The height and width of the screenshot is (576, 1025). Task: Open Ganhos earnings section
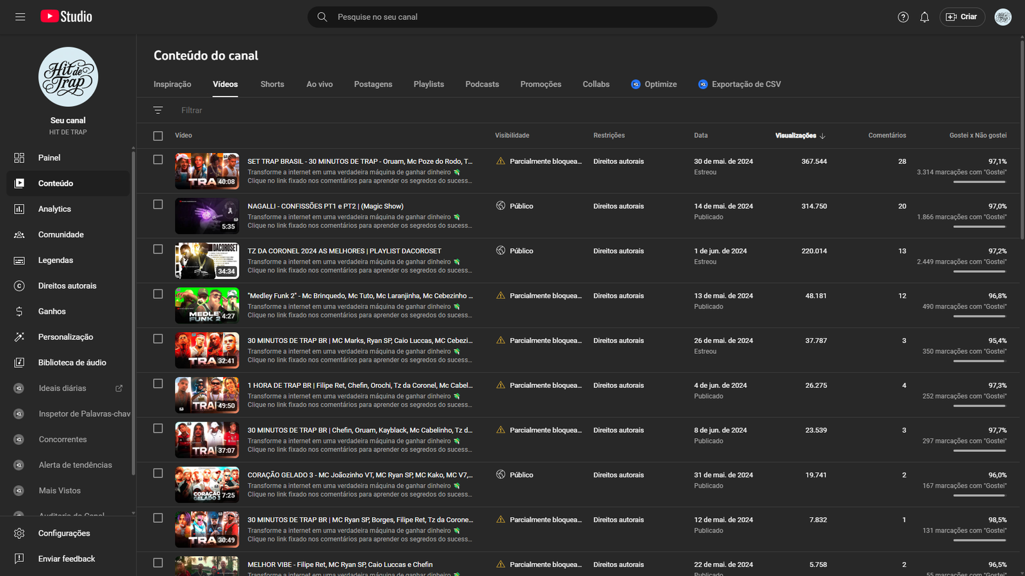click(x=51, y=312)
